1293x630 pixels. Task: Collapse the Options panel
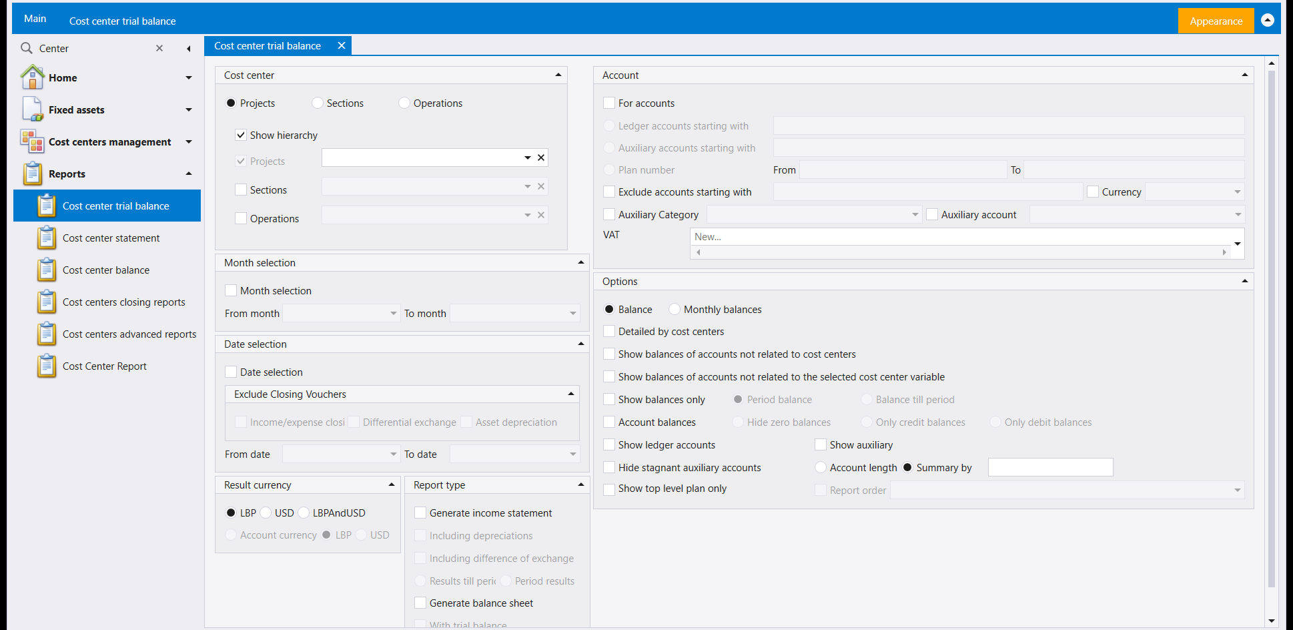pyautogui.click(x=1245, y=281)
